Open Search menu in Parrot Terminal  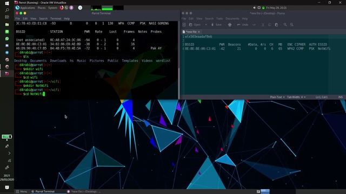43,19
